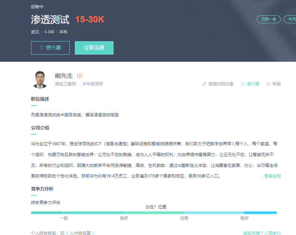Click heart icon inside header 感兴趣 button

point(42,48)
